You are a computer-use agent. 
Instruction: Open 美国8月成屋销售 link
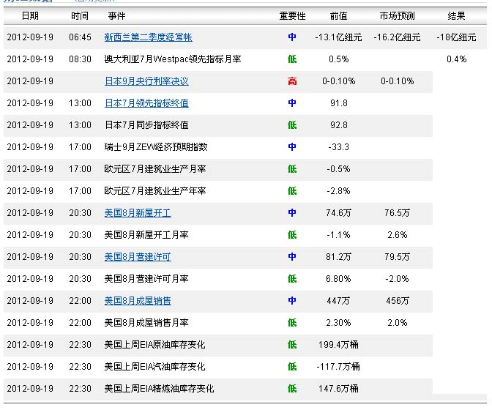point(138,301)
